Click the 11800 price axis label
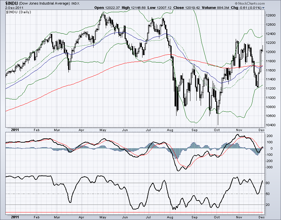The image size is (281, 220). tap(271, 61)
